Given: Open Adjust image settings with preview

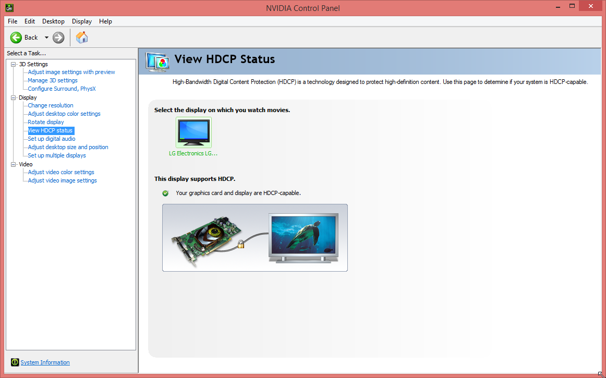Looking at the screenshot, I should (x=71, y=72).
